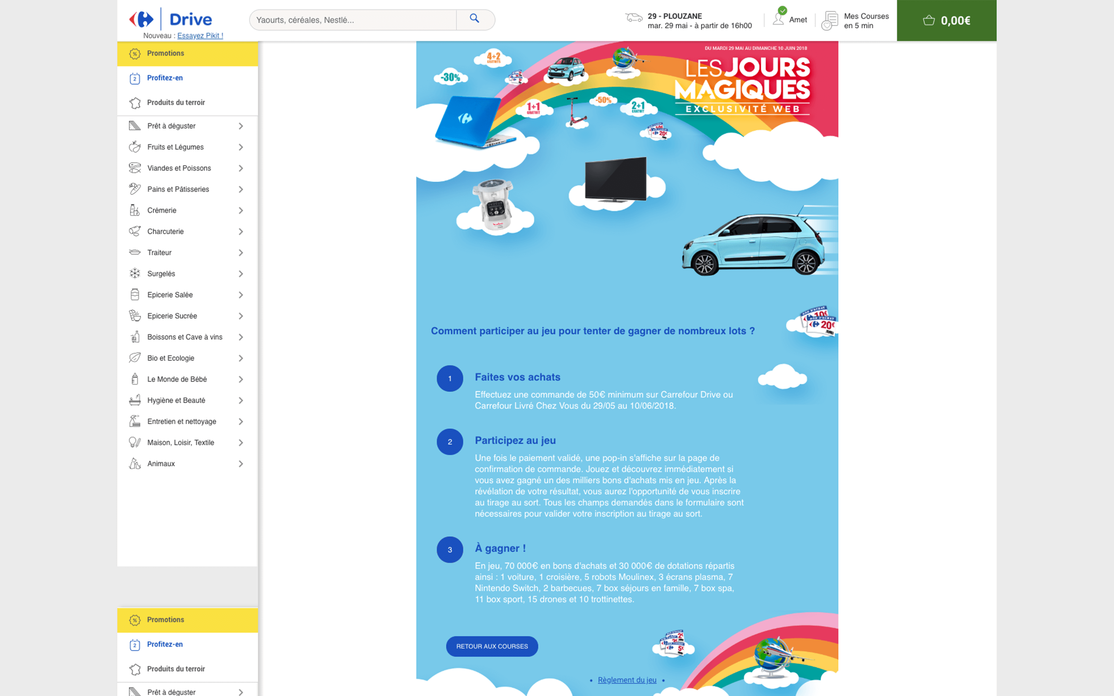Screen dimensions: 1114x696
Task: Click the apple icon for Fruits et Légumes
Action: tap(134, 147)
